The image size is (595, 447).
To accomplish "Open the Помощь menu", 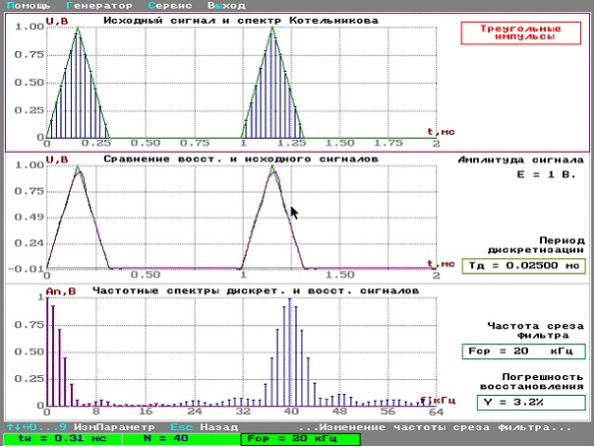I will click(x=26, y=6).
